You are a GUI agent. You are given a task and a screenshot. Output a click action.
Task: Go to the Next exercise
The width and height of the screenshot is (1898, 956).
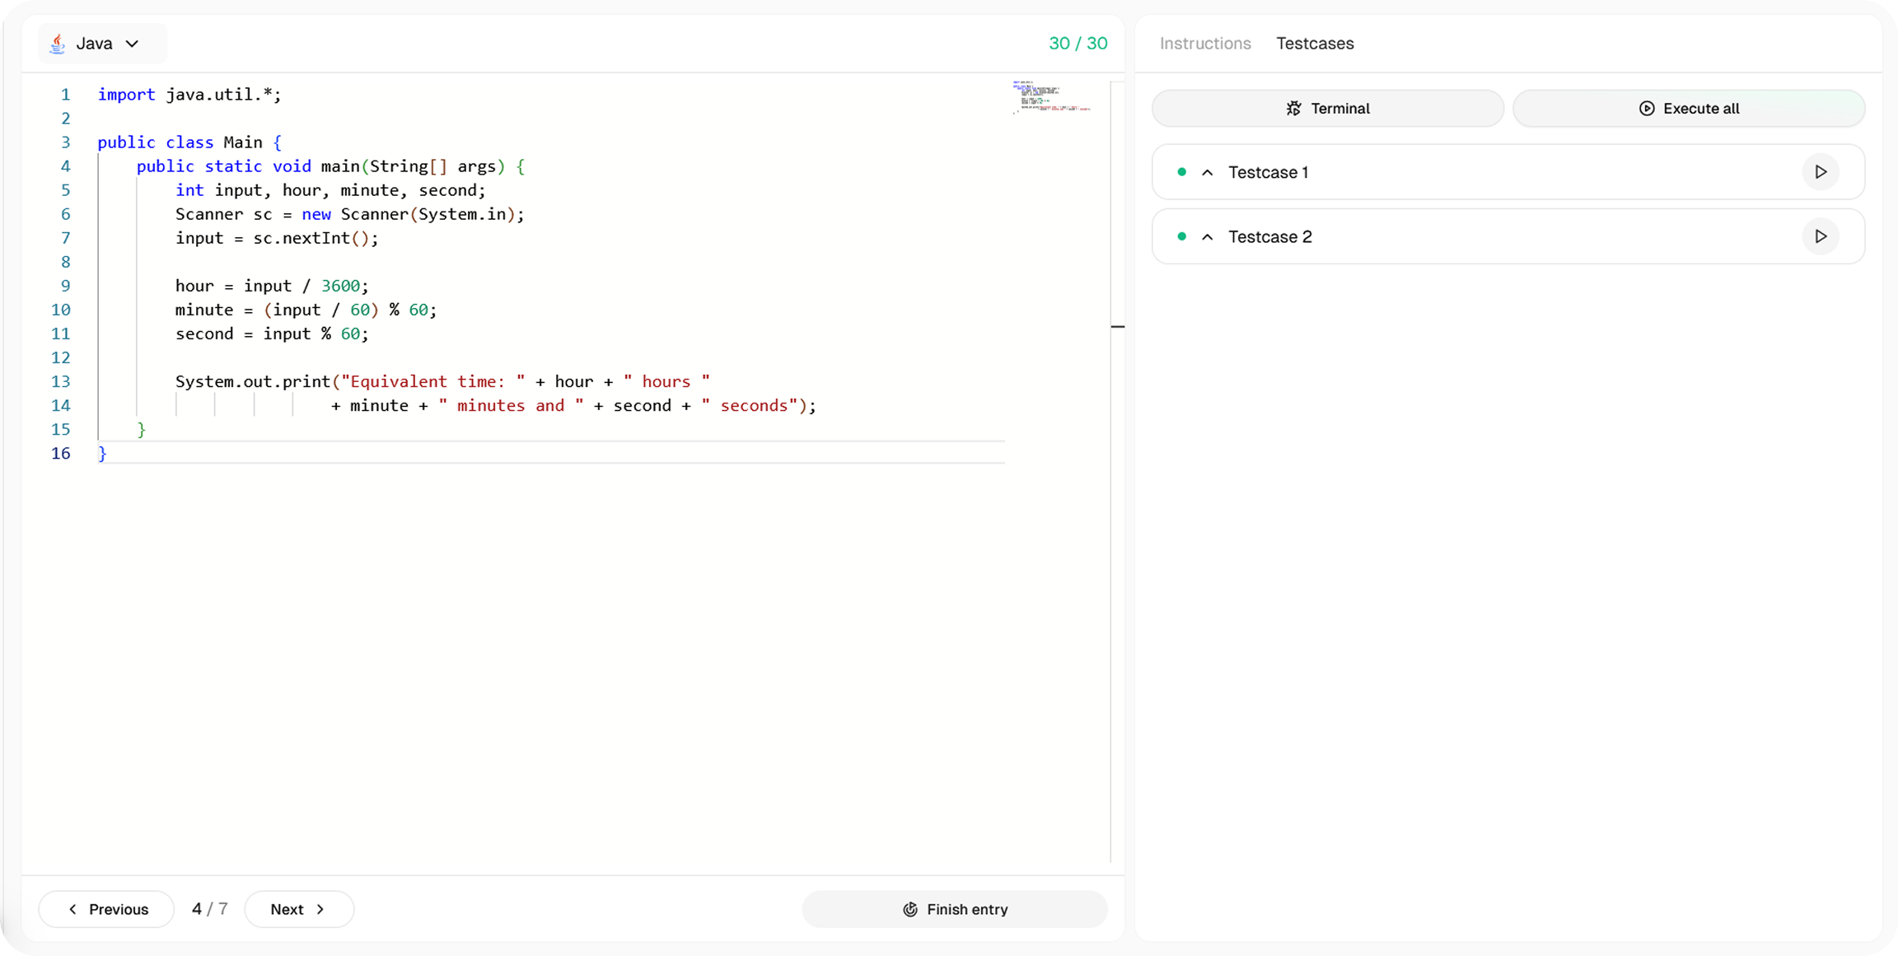(298, 909)
